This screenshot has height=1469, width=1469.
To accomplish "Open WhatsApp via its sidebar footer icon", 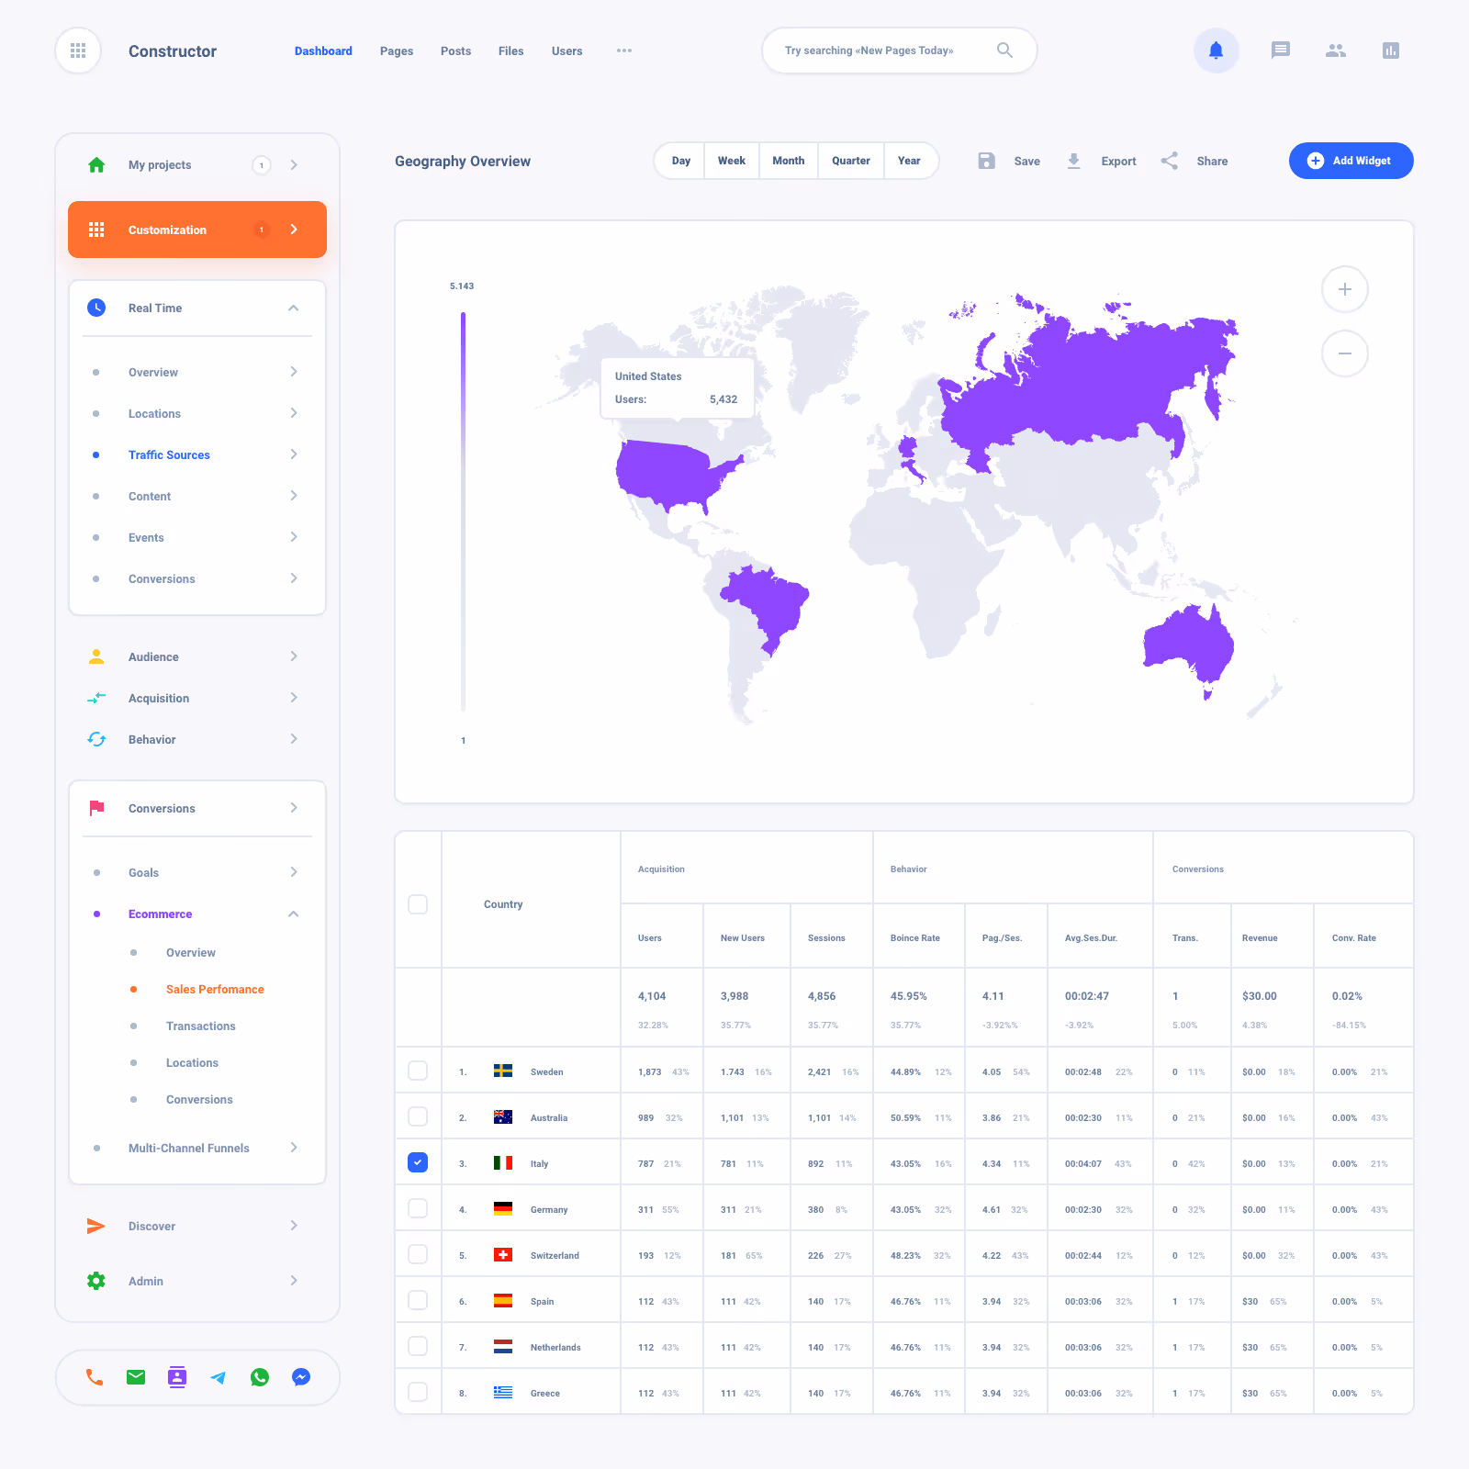I will pyautogui.click(x=260, y=1376).
